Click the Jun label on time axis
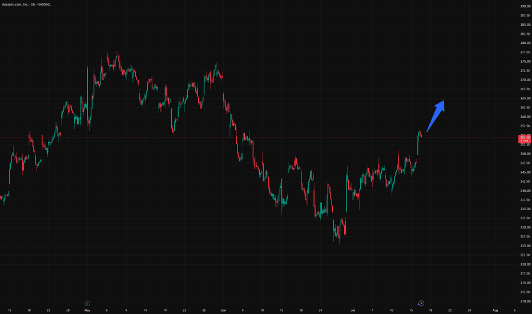The width and height of the screenshot is (532, 314). tap(223, 310)
